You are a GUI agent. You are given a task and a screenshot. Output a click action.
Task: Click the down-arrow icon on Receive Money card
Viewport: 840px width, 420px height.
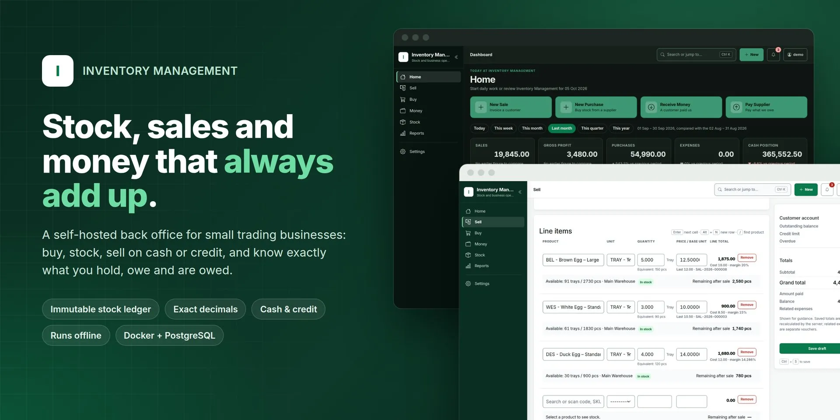(x=651, y=107)
